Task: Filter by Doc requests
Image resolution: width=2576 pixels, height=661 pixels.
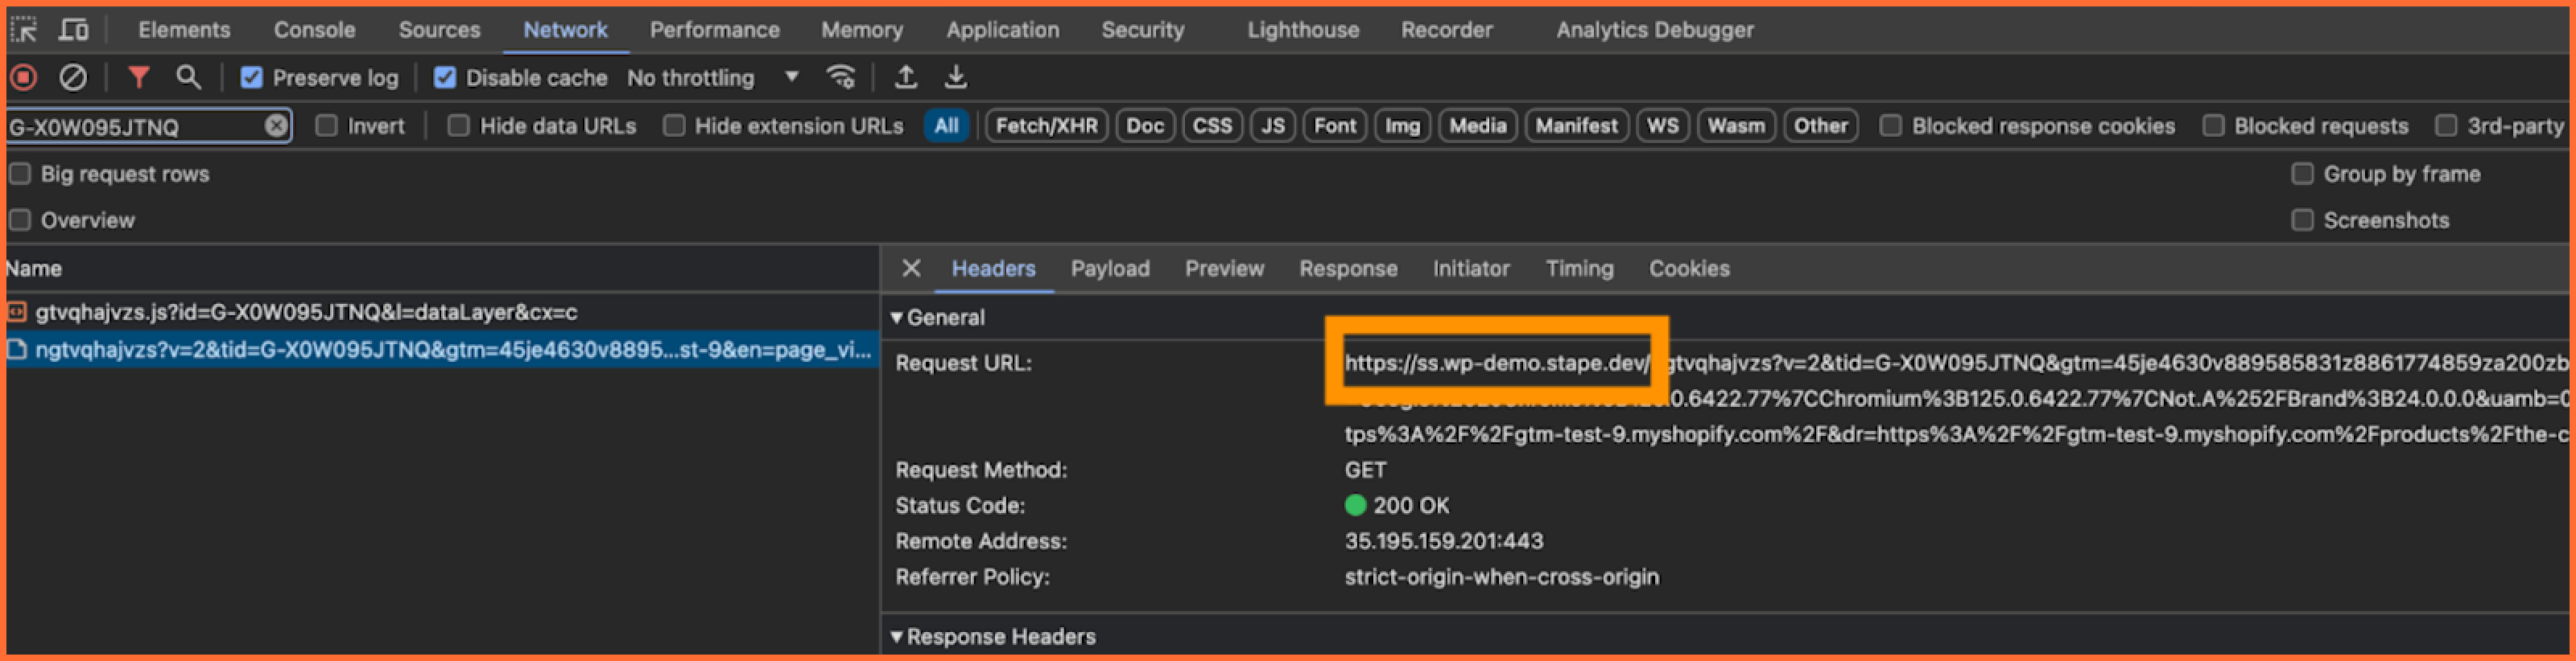Action: pos(1146,125)
